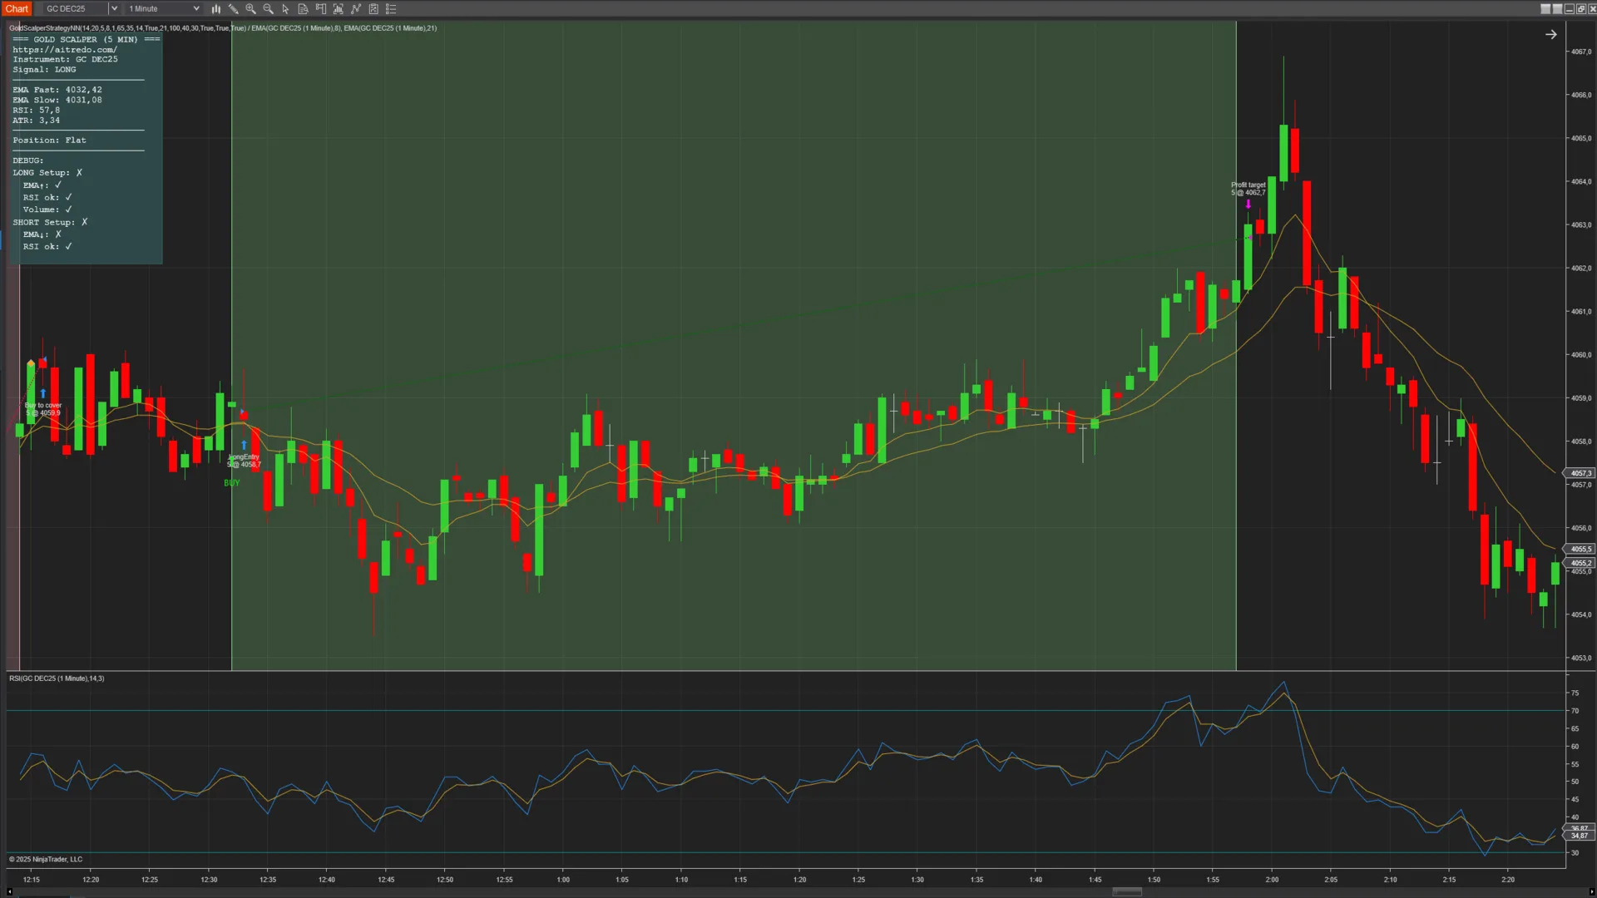
Task: Toggle the first window link square
Action: [1545, 9]
